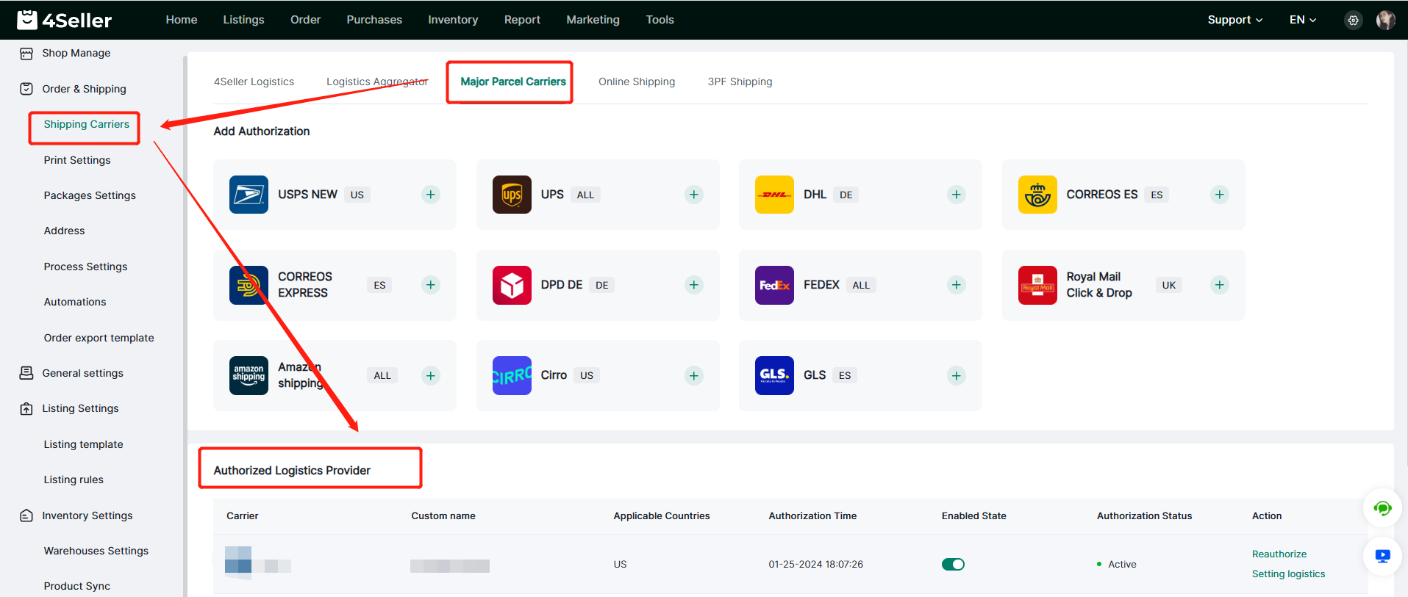This screenshot has width=1408, height=597.
Task: Add GLS authorization plus icon
Action: pos(956,375)
